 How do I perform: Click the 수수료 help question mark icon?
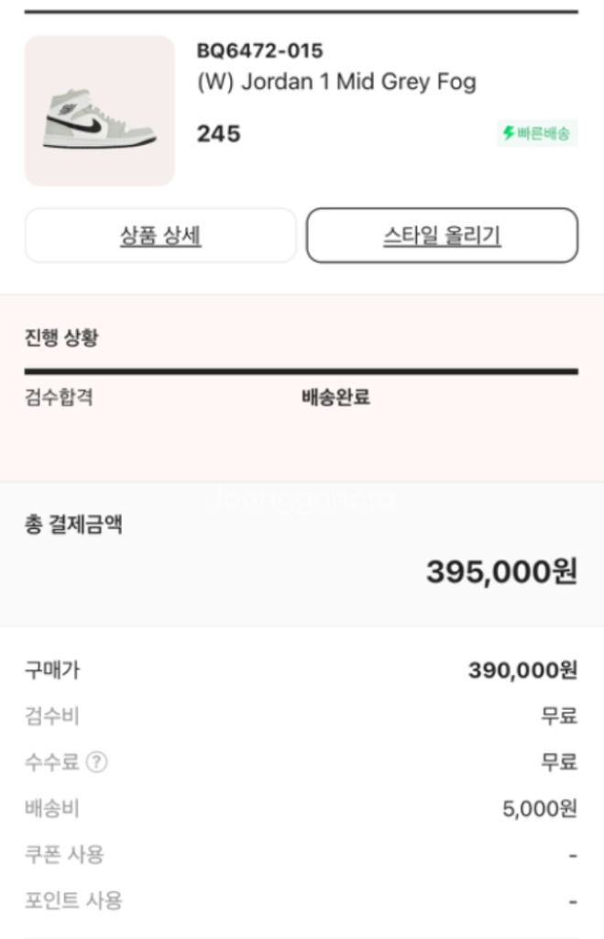(96, 762)
